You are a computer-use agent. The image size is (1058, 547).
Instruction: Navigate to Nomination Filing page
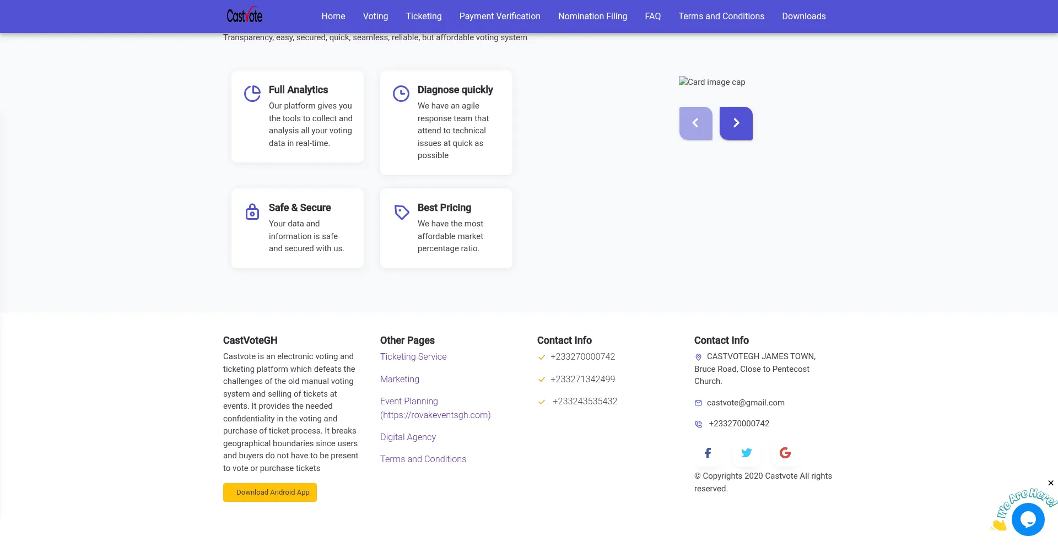592,17
